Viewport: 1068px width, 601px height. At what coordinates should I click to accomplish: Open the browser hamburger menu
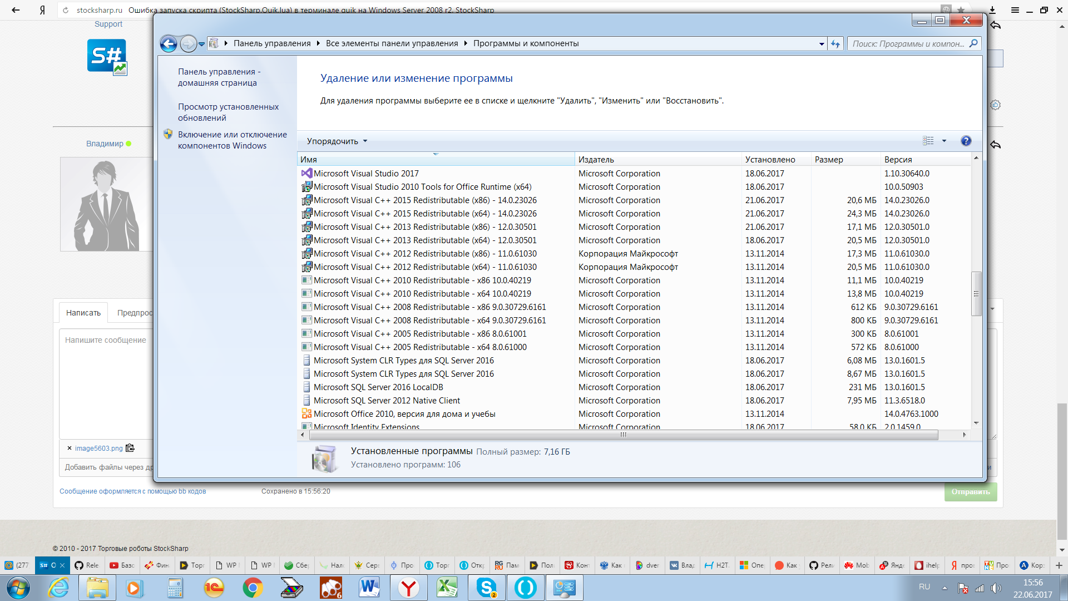tap(1015, 10)
